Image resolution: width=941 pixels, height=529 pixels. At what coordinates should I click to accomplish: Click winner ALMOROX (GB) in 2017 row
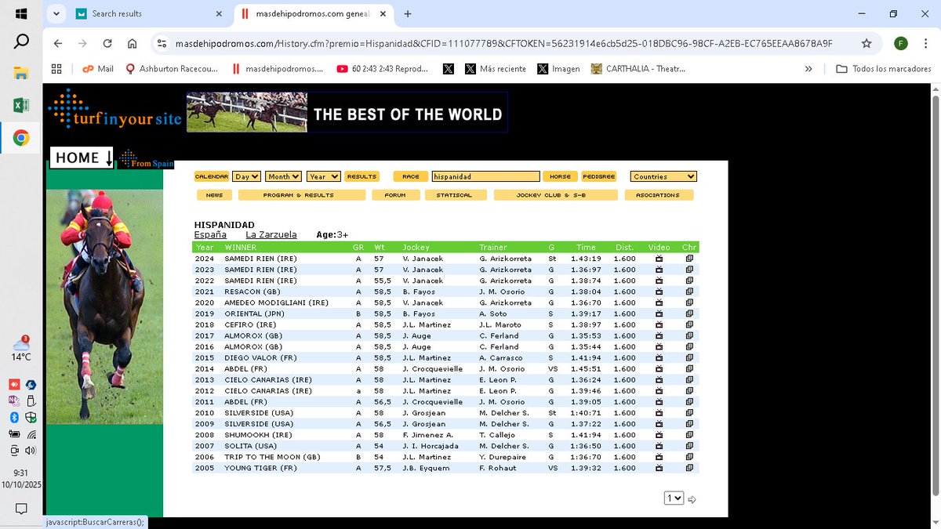pos(253,335)
